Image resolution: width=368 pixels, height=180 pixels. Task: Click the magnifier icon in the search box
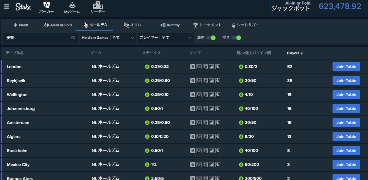[73, 38]
